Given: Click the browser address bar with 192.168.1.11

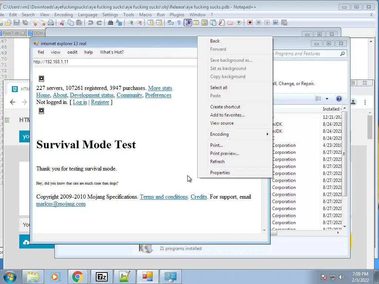Looking at the screenshot, I should pos(115,62).
